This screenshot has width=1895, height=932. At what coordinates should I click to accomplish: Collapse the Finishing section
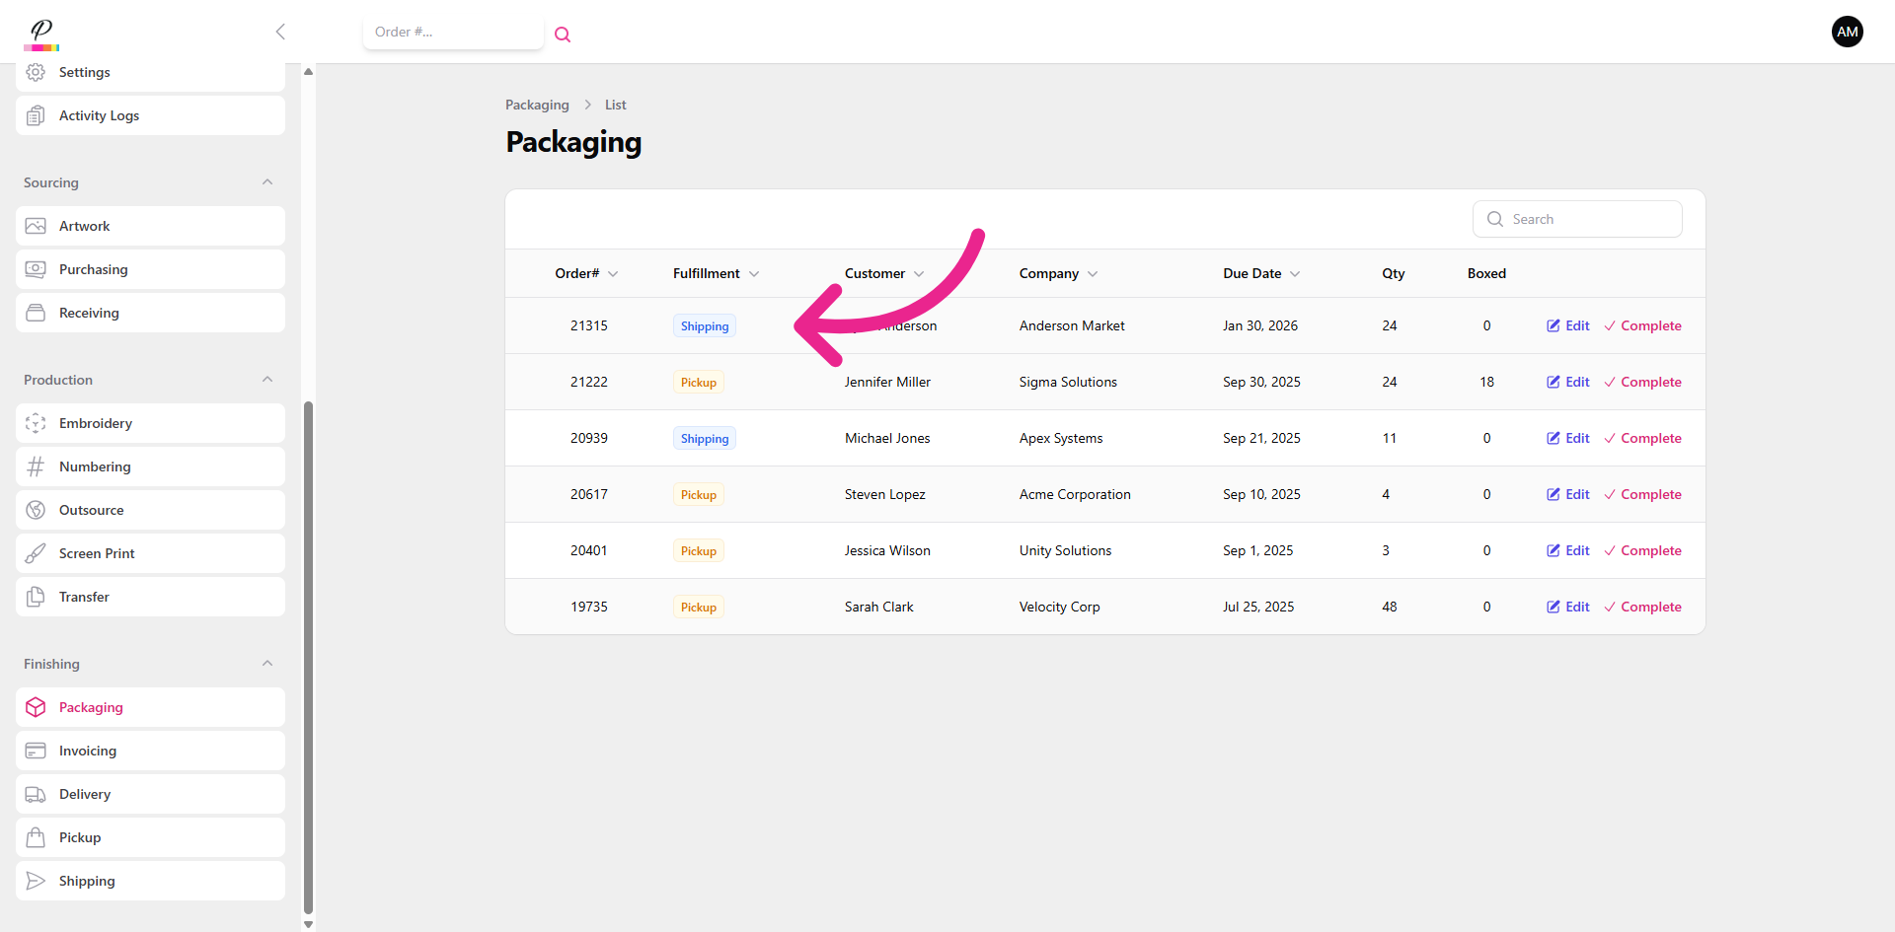pyautogui.click(x=267, y=664)
